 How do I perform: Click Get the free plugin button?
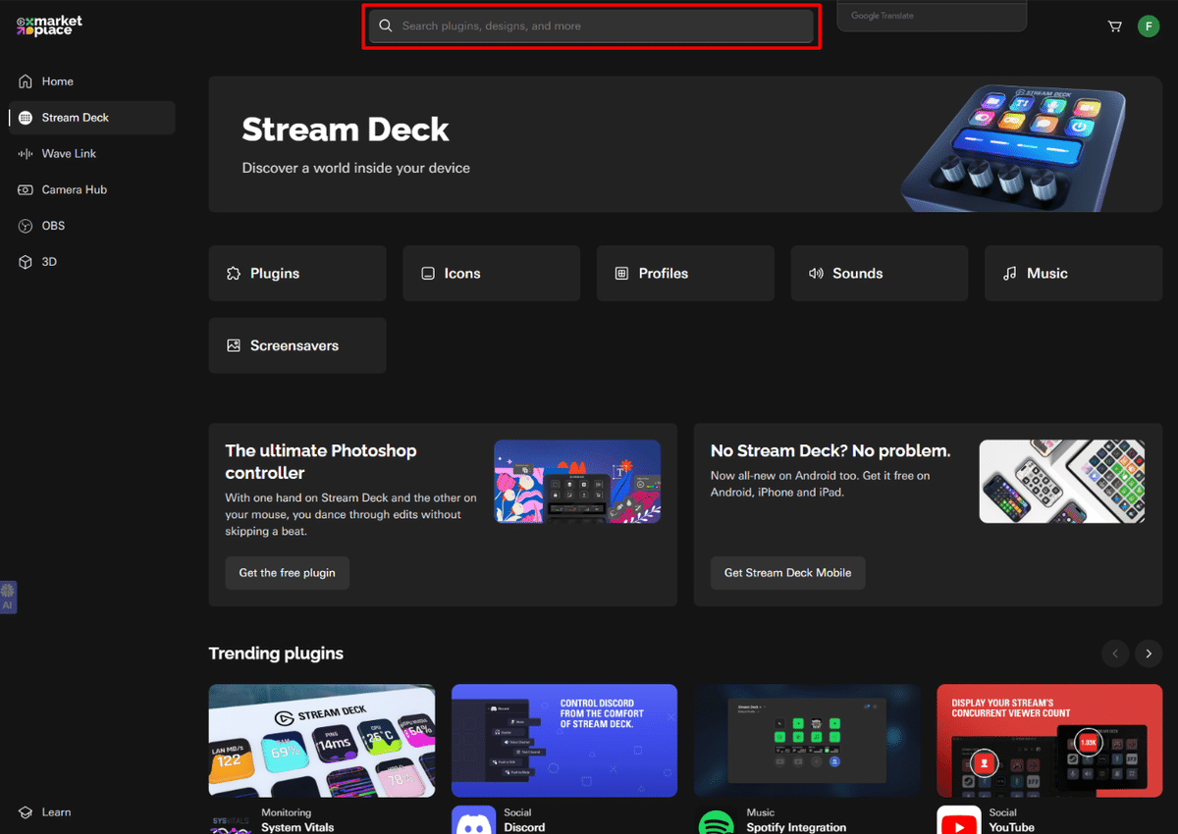pos(287,573)
